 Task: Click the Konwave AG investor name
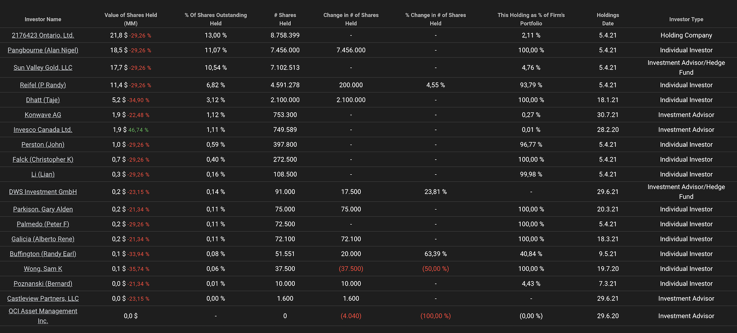coord(43,115)
